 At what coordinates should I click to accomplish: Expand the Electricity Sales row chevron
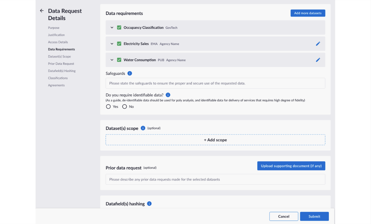click(112, 44)
